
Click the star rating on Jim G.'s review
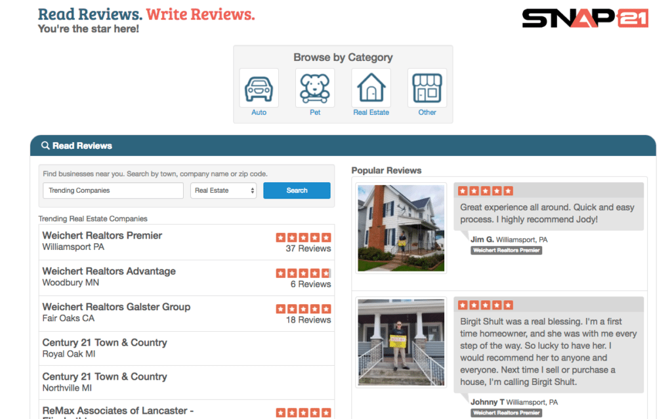[485, 191]
